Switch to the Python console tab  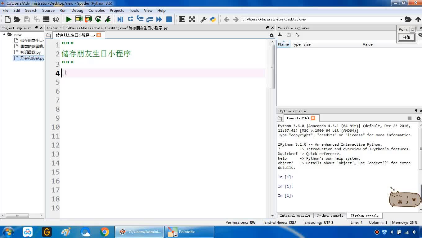pyautogui.click(x=330, y=215)
